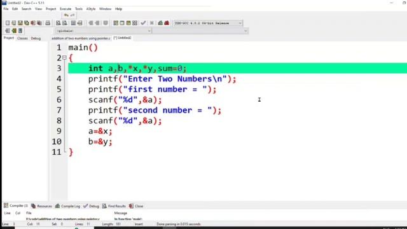Switch to the Debug sidebar tab

pos(36,38)
